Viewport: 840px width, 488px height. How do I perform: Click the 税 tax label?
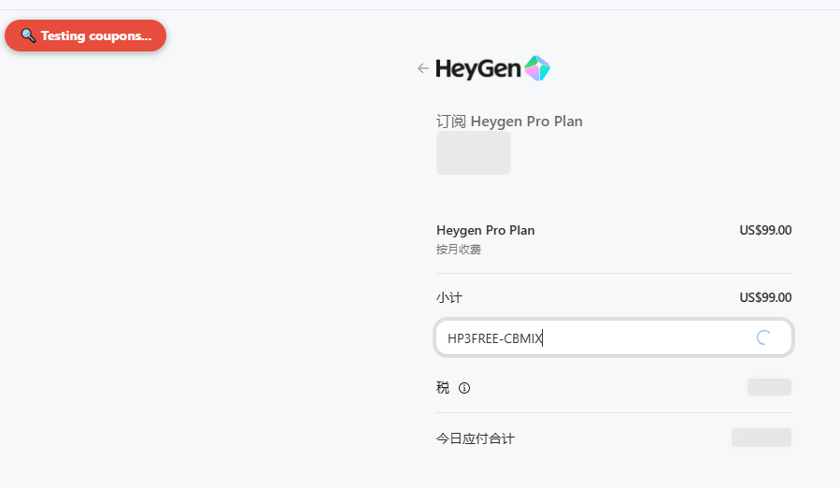(443, 388)
